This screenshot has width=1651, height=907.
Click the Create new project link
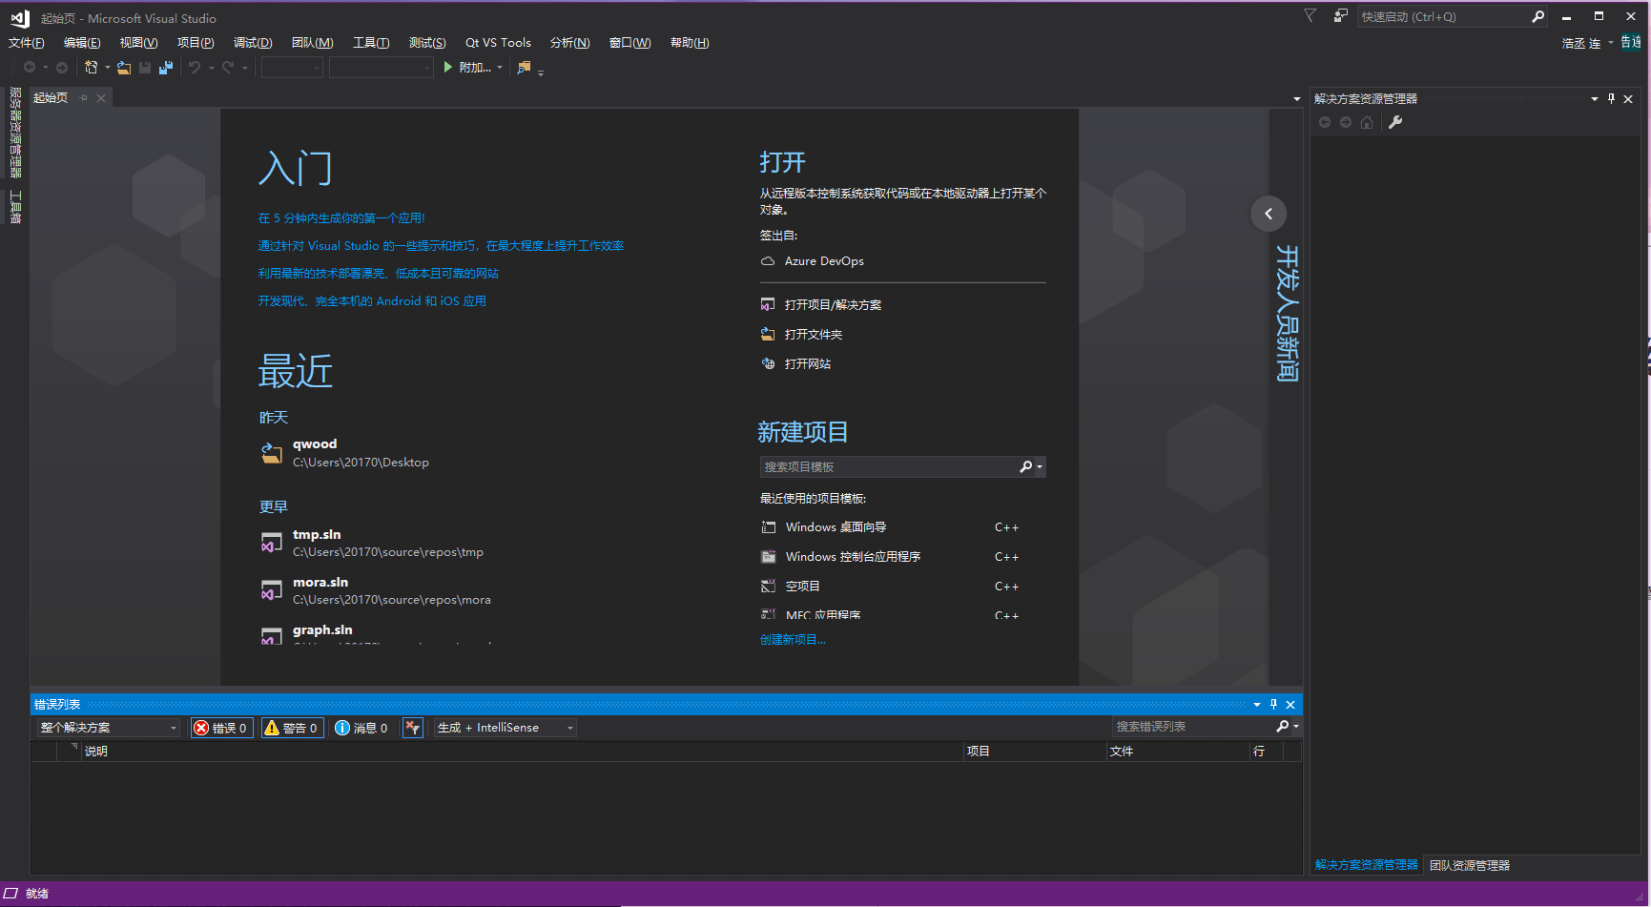coord(793,640)
